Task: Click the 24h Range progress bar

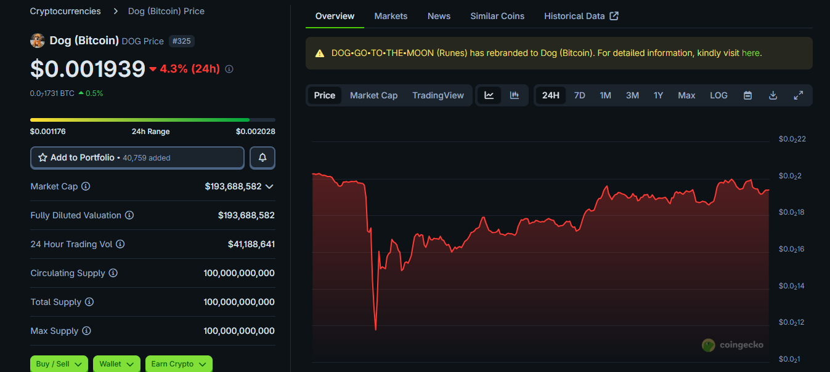Action: pos(152,120)
